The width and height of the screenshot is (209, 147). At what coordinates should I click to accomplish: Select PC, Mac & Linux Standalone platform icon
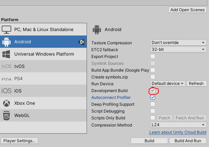6,29
